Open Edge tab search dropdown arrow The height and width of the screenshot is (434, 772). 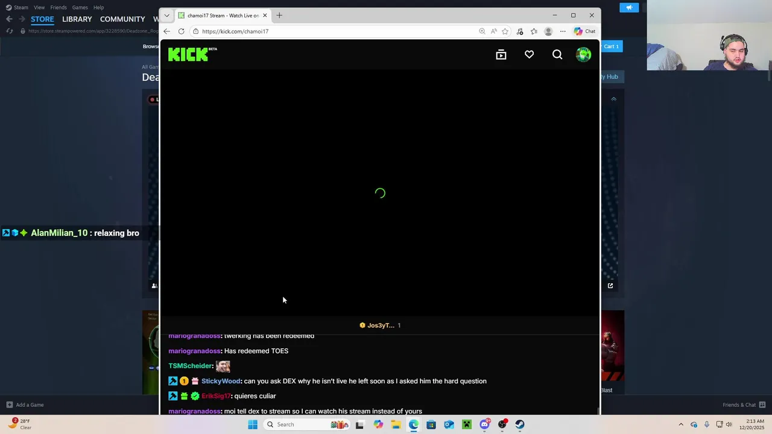pos(166,15)
